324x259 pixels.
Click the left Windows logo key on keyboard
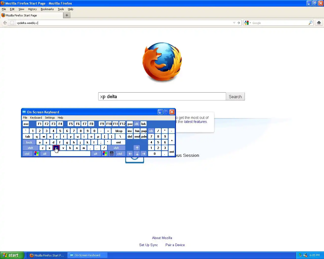coord(36,154)
